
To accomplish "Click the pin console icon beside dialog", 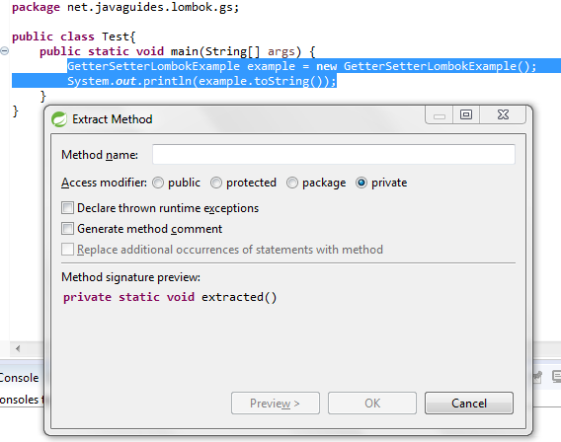I will point(537,377).
